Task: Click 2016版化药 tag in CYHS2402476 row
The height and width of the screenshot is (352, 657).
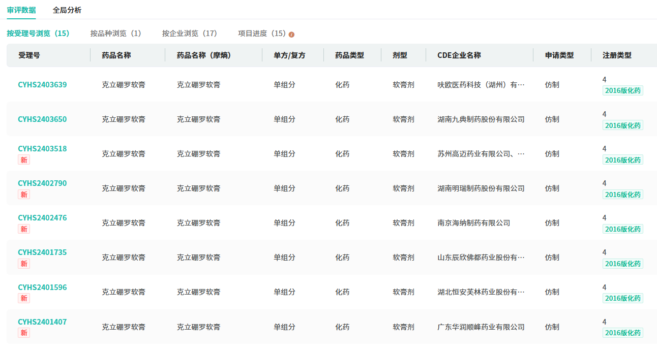Action: tap(623, 229)
